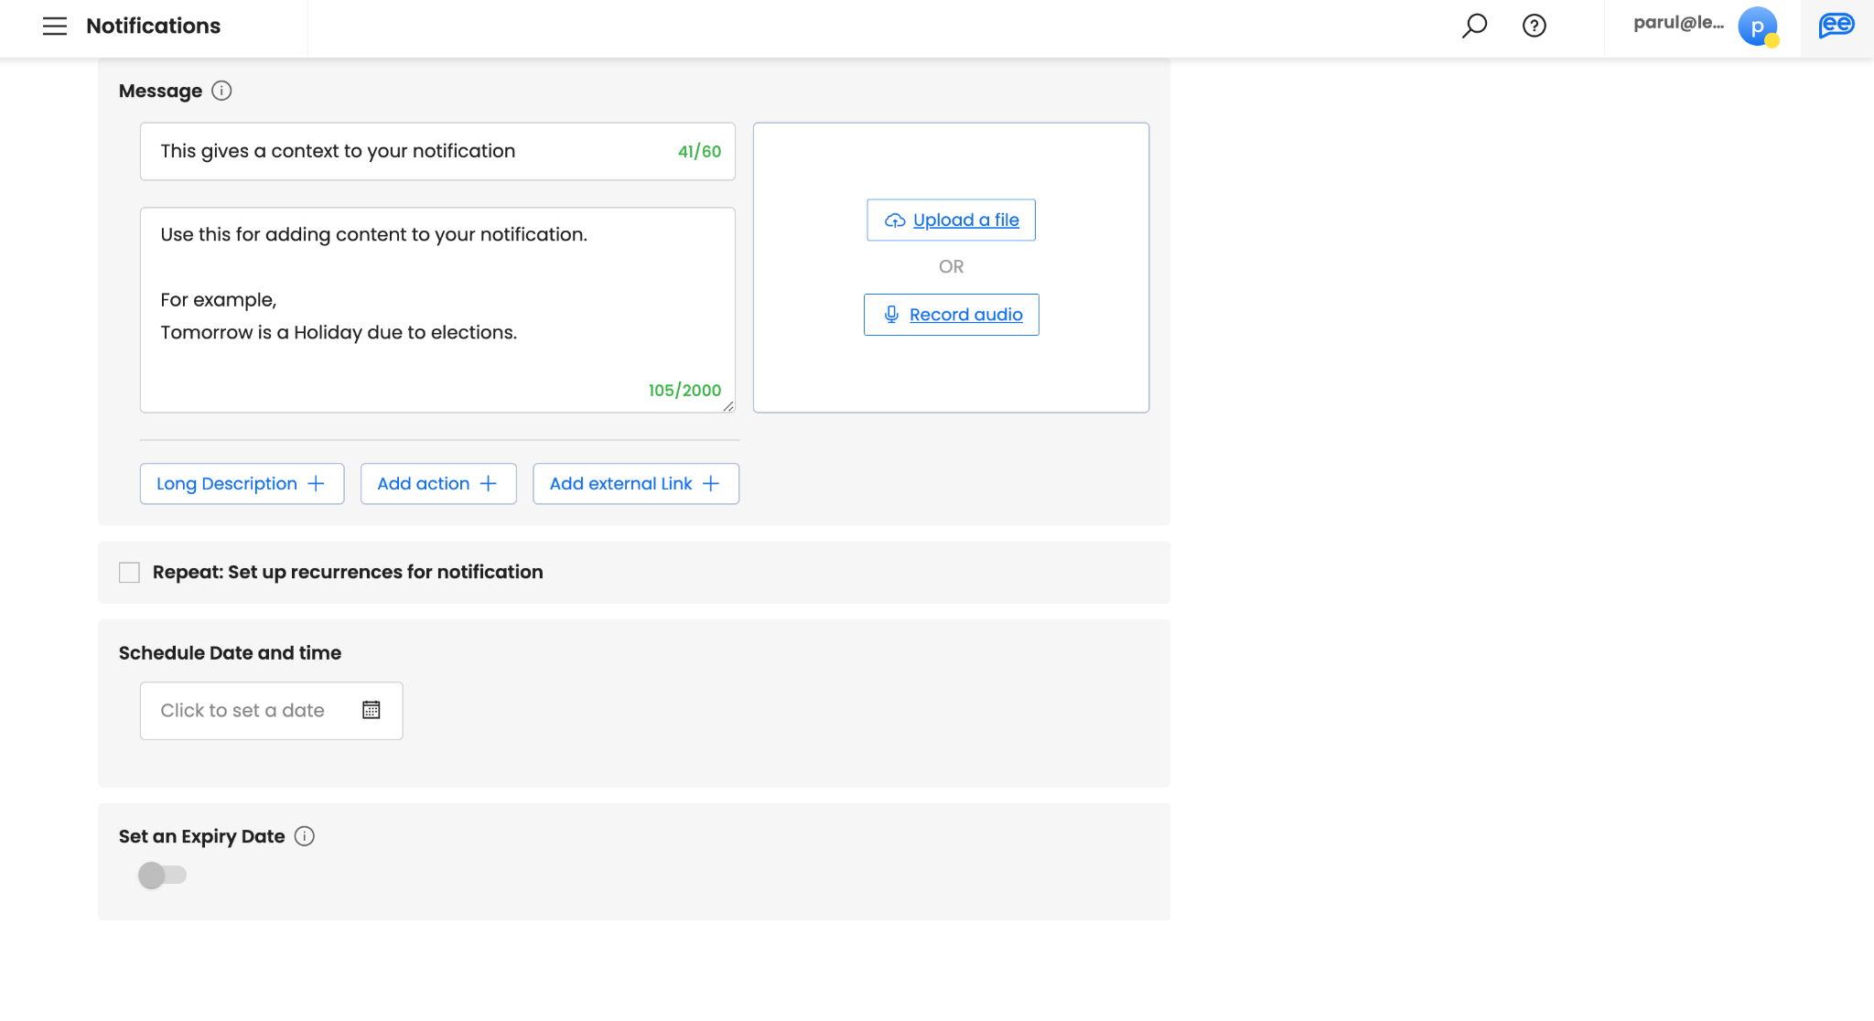
Task: Click the notification title input field
Action: tap(412, 152)
